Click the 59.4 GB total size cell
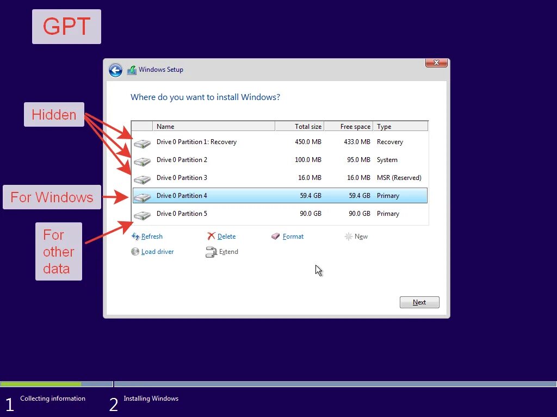Image resolution: width=557 pixels, height=417 pixels. tap(311, 196)
